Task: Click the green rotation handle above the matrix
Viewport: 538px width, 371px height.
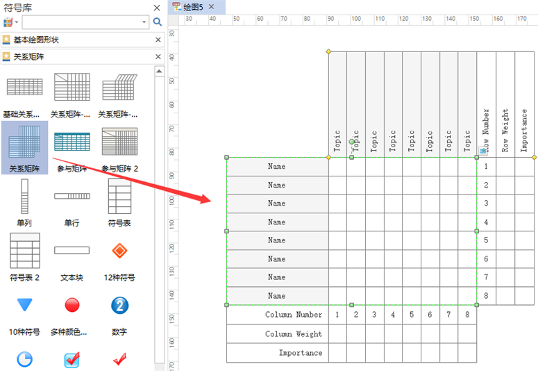Action: [351, 142]
